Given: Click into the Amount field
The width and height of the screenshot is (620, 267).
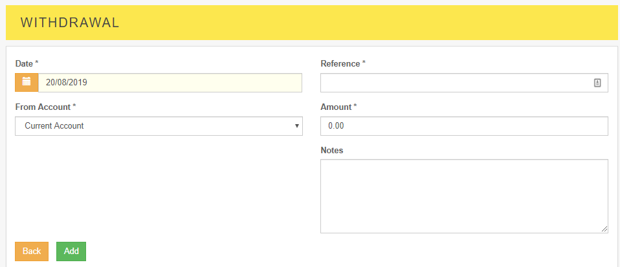Looking at the screenshot, I should coord(464,126).
